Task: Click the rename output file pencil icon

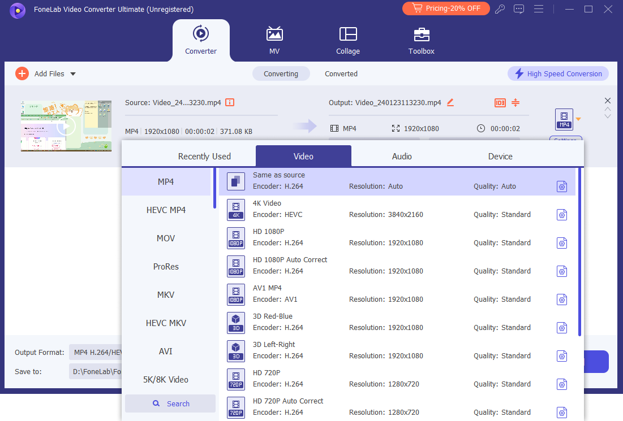Action: tap(450, 102)
